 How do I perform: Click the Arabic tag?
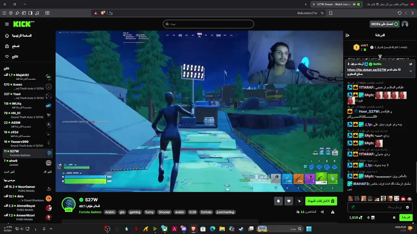coord(110,212)
